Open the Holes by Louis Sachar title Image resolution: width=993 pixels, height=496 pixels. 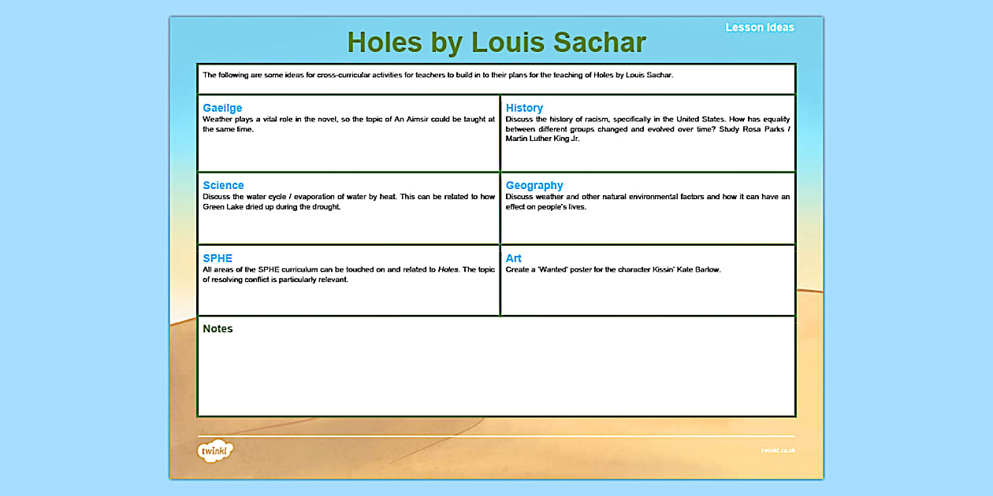[x=496, y=43]
